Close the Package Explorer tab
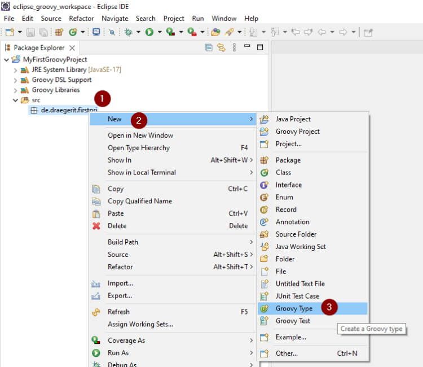 coord(72,48)
